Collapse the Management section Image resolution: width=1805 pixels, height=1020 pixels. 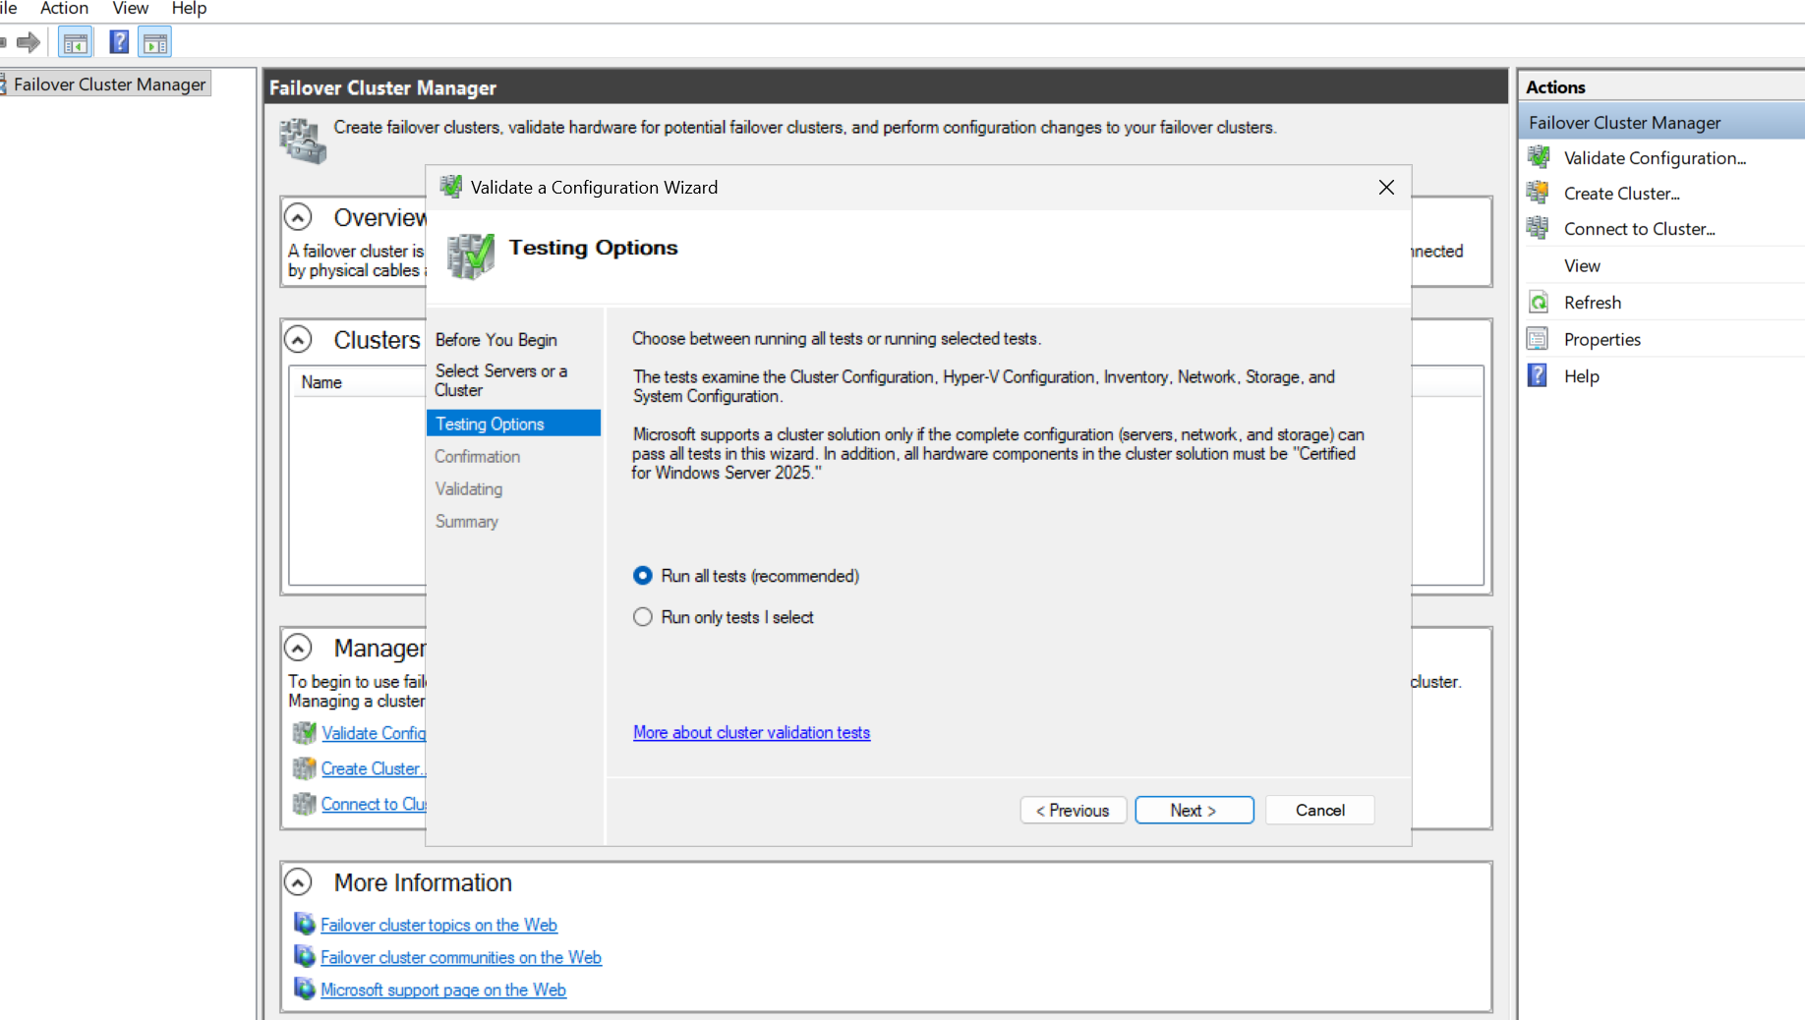pos(298,648)
